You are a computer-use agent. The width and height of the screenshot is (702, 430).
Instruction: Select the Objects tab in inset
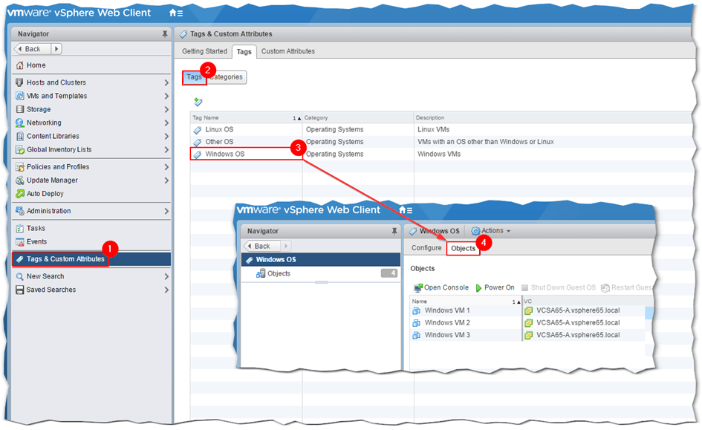(x=463, y=248)
